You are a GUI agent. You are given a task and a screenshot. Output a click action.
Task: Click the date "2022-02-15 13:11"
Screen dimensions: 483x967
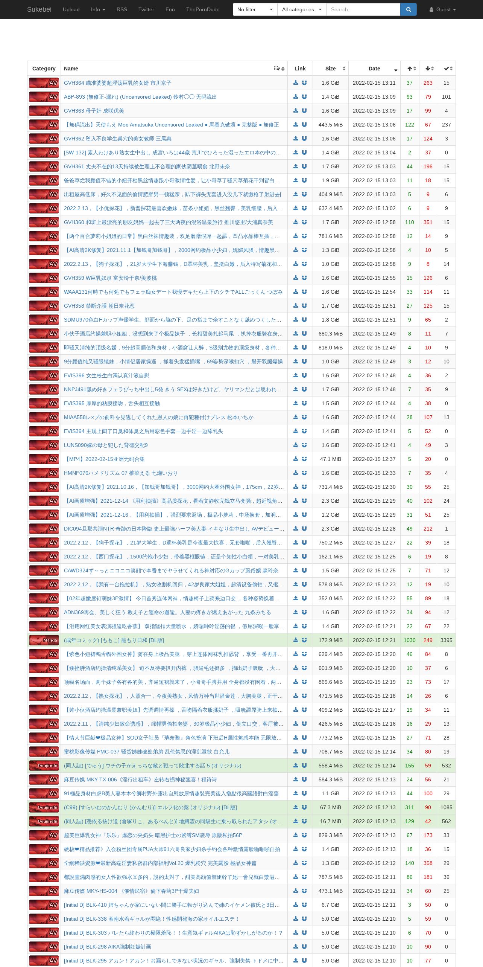point(374,83)
